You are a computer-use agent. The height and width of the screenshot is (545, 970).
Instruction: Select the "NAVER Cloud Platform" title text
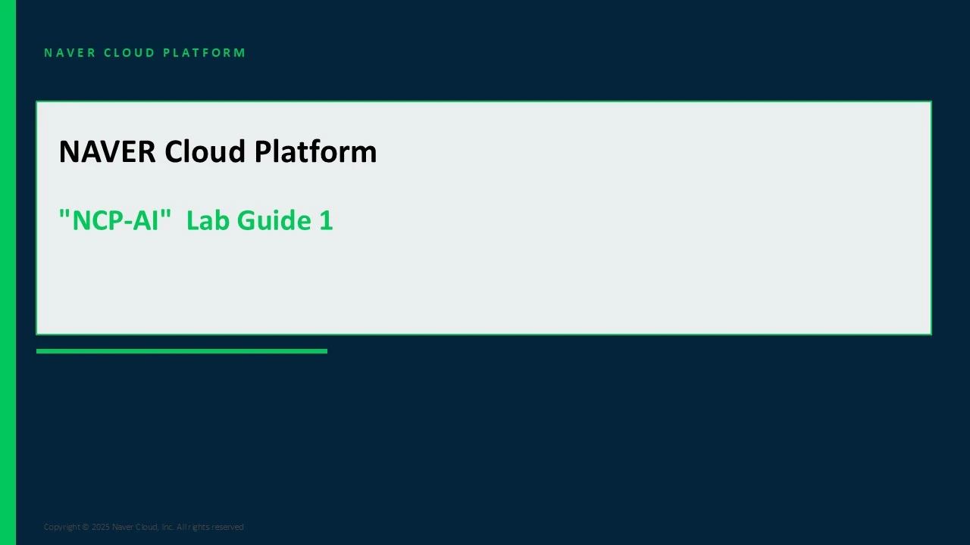(x=217, y=151)
